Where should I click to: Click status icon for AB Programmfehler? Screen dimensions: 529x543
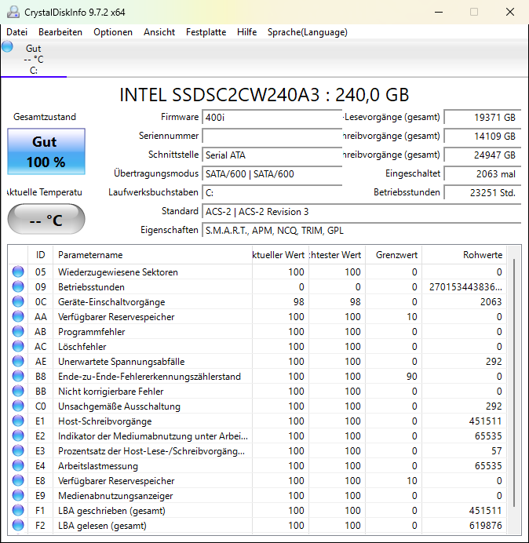(x=18, y=331)
